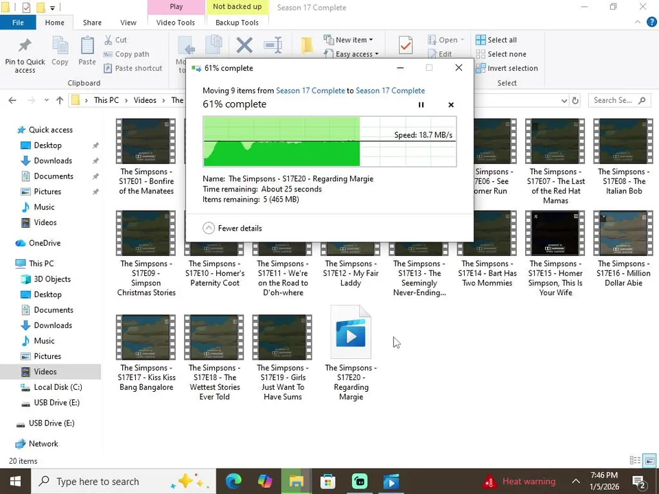Viewport: 659px width, 494px height.
Task: Expand the Quick Access Toolbar customize arrow
Action: click(x=52, y=8)
